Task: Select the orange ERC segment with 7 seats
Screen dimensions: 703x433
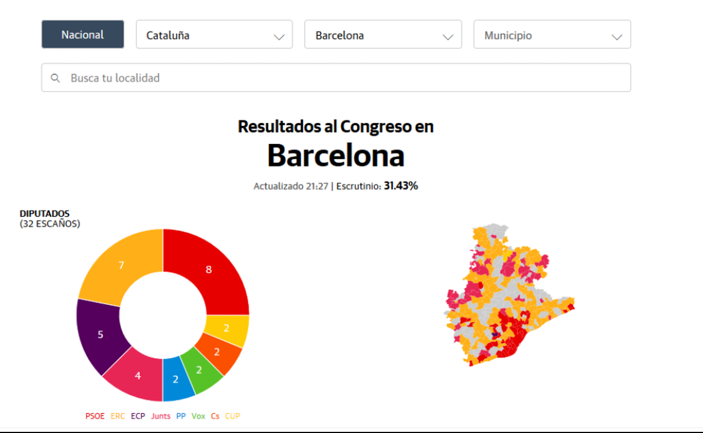Action: (x=122, y=265)
